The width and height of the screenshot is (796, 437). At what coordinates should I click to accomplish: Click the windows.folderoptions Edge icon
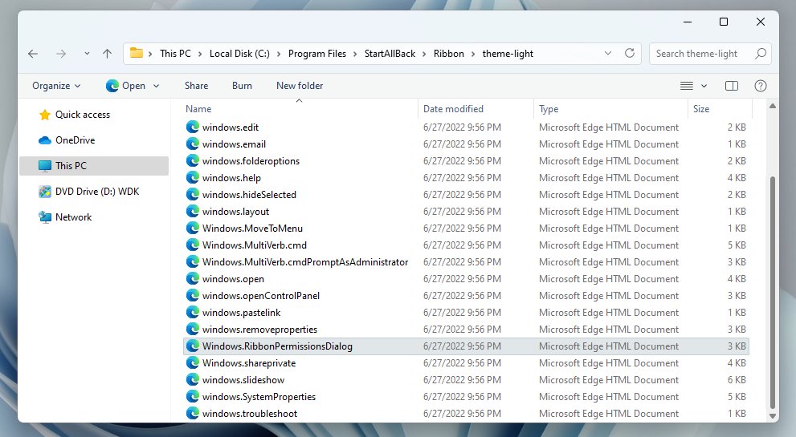tap(193, 160)
